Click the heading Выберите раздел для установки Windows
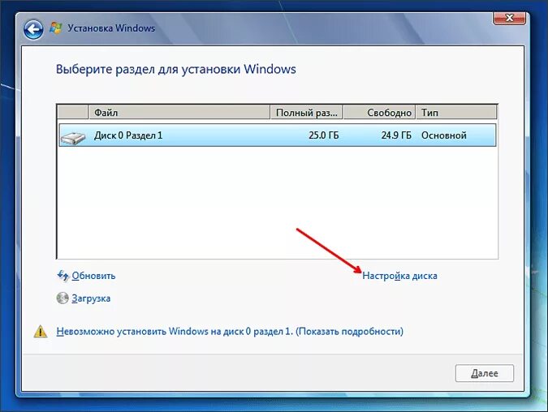This screenshot has width=548, height=412. tap(176, 69)
